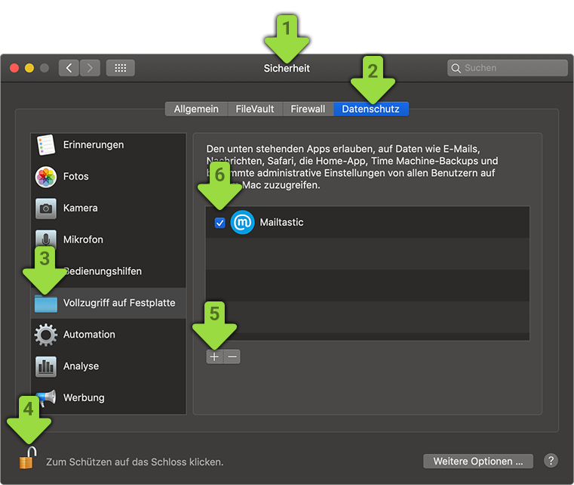The image size is (574, 485).
Task: Select Bedienungshilfen in the privacy list
Action: [x=109, y=271]
